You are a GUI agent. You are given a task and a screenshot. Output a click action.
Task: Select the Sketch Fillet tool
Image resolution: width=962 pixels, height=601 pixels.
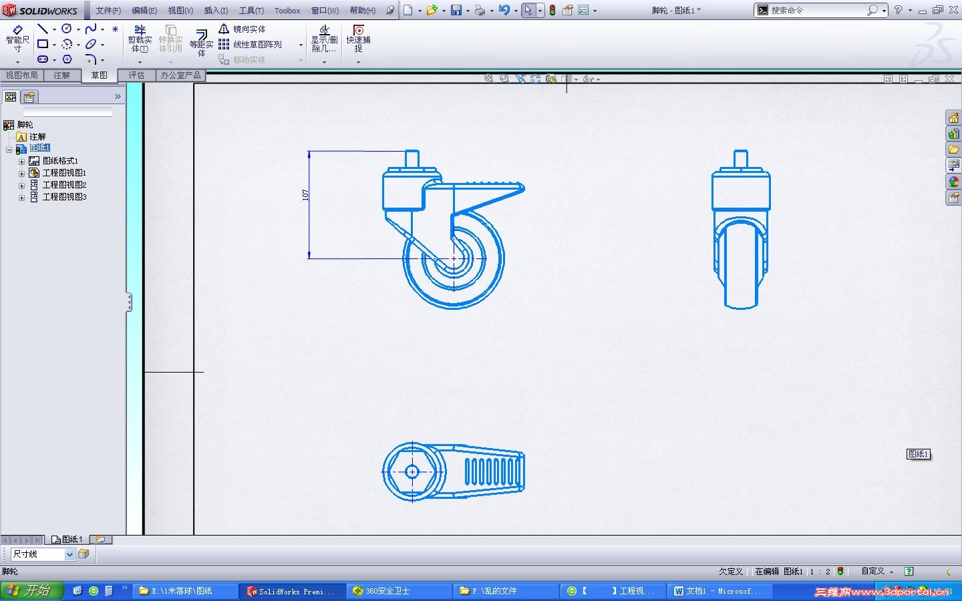pos(91,59)
